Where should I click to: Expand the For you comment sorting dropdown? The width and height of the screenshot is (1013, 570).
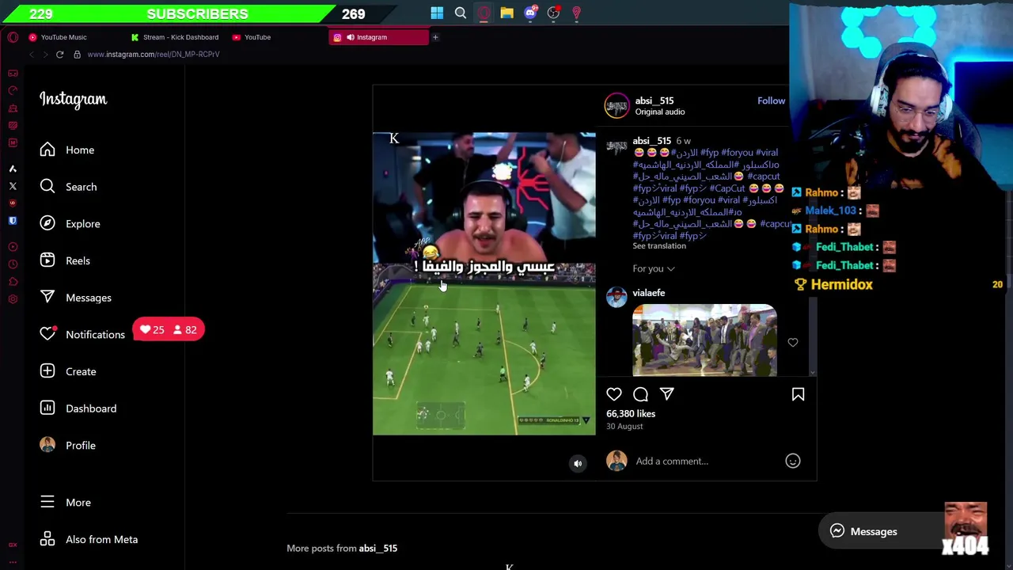tap(654, 268)
